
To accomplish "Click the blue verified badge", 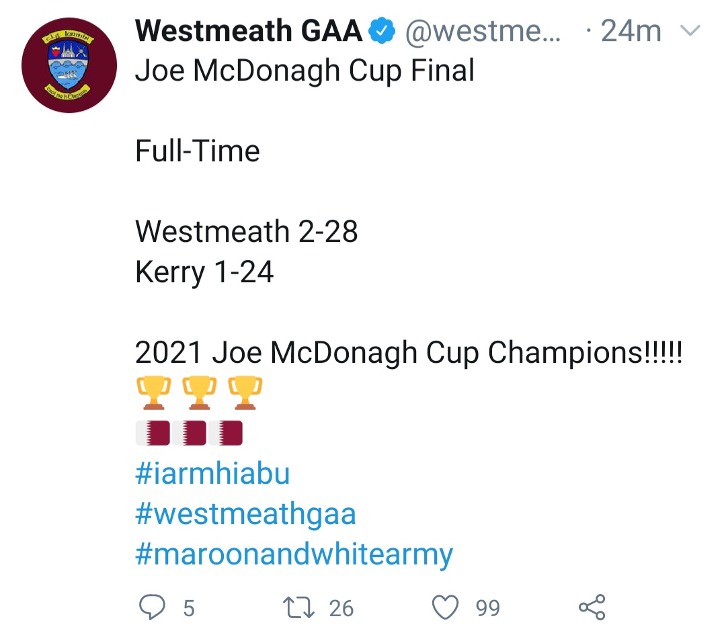I will coord(382,30).
